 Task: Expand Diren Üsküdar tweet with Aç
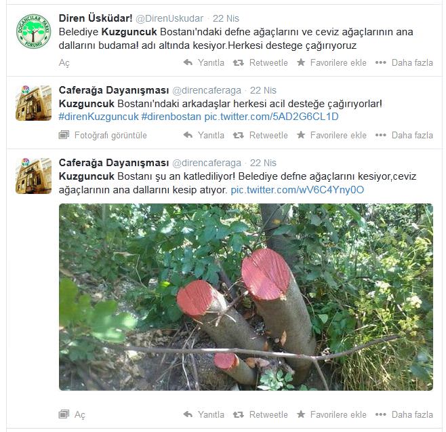(x=64, y=62)
